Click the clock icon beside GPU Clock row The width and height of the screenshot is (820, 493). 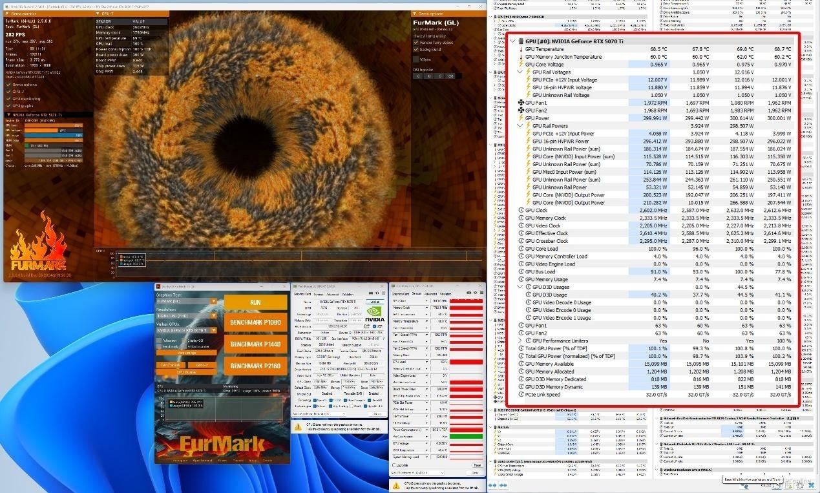pyautogui.click(x=521, y=211)
